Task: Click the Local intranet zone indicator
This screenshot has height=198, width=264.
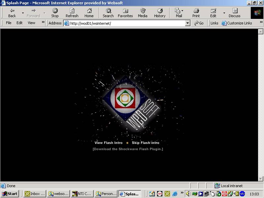Action: coord(229,186)
